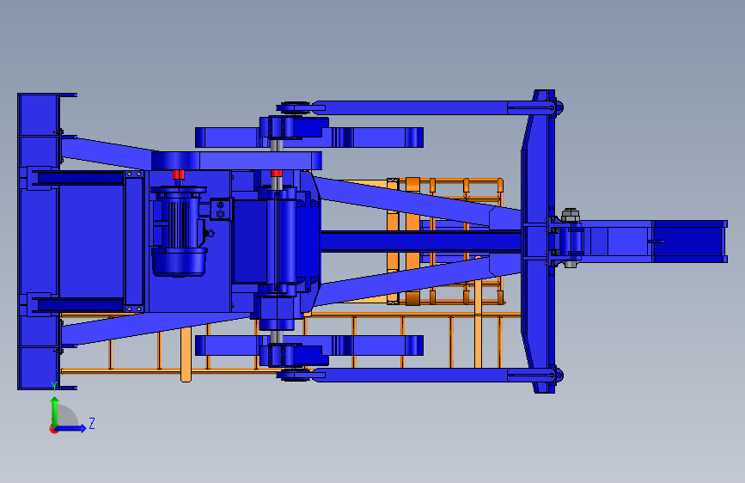Select the red shaft end above the central roller
This screenshot has height=483, width=745.
pyautogui.click(x=277, y=174)
